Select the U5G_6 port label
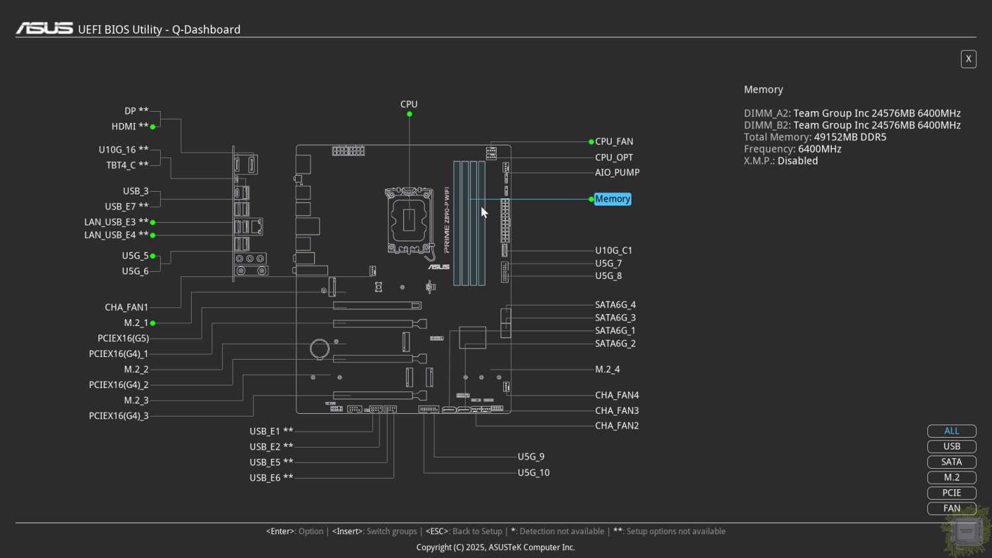Image resolution: width=992 pixels, height=558 pixels. click(135, 271)
